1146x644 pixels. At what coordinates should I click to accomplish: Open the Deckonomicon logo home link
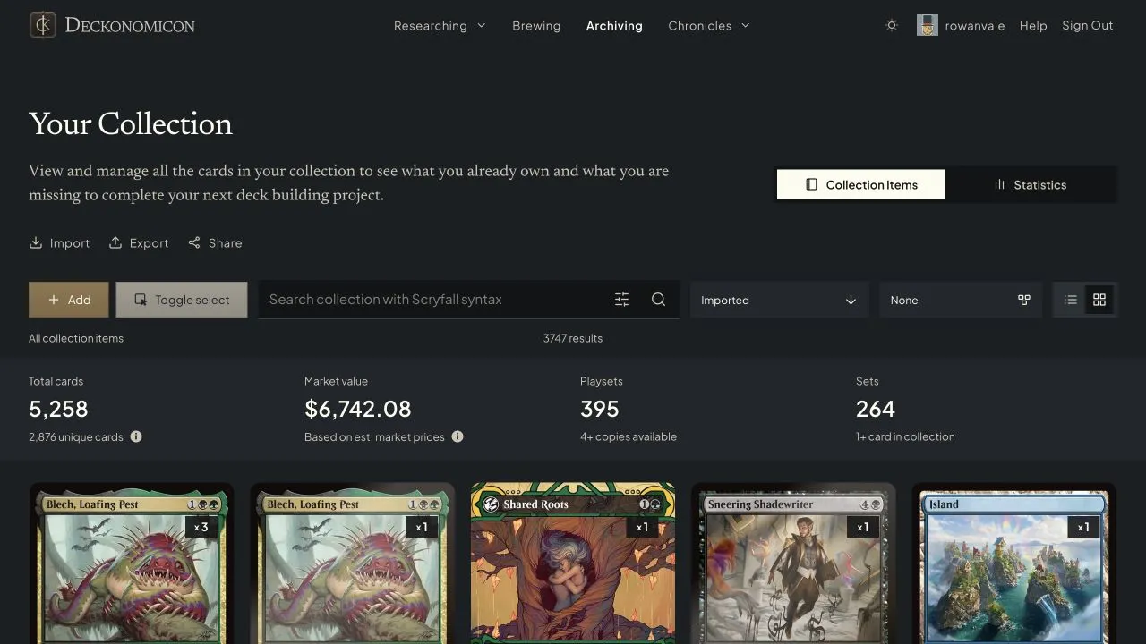(113, 25)
